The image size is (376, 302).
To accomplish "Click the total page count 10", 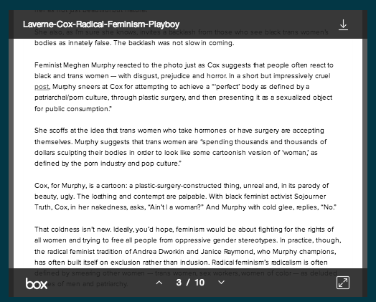I will (199, 283).
